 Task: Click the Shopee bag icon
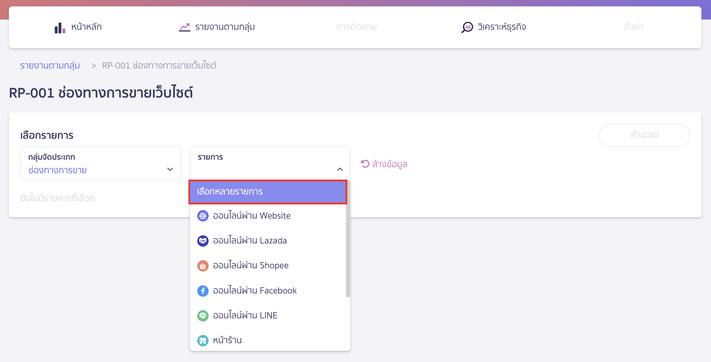tap(203, 265)
